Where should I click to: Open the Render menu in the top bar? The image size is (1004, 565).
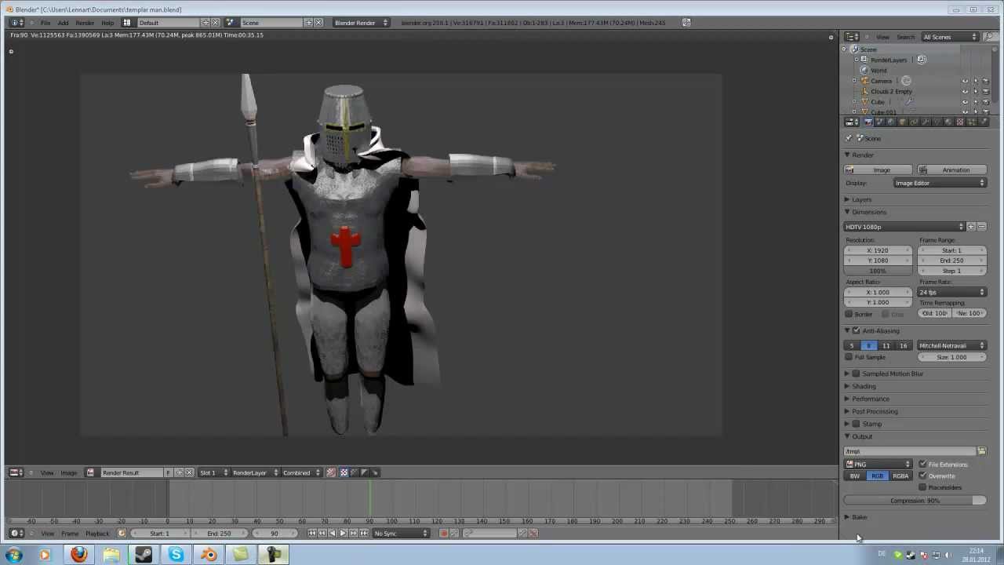[x=85, y=23]
